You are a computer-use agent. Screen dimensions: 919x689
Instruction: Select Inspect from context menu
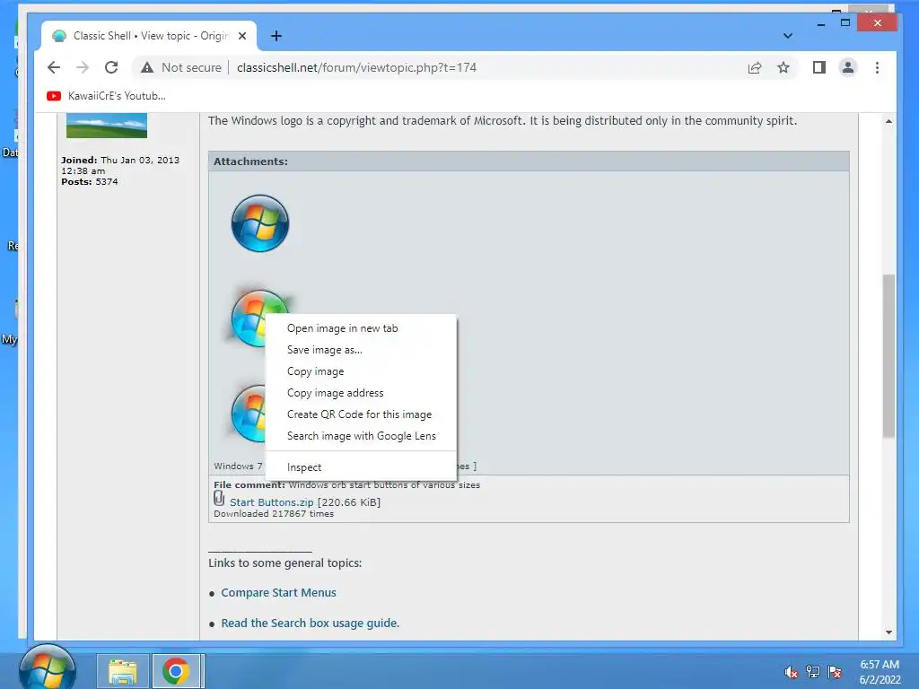(361, 467)
